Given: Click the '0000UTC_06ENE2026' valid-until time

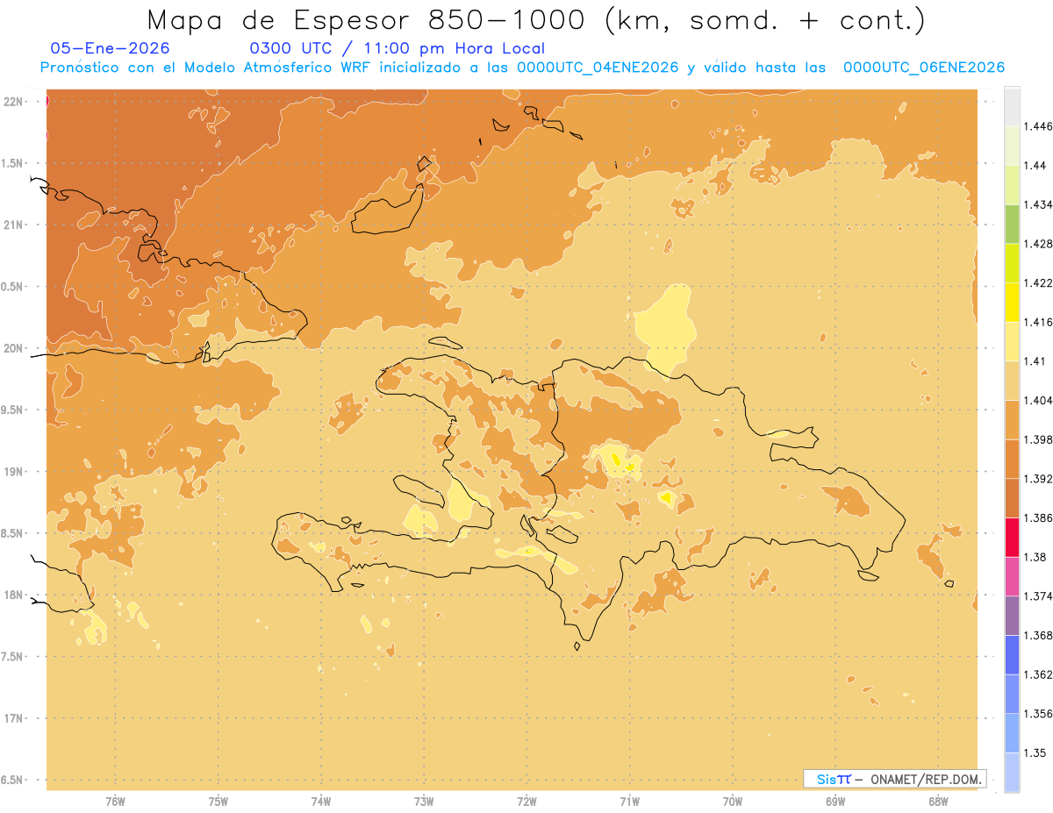Looking at the screenshot, I should point(924,68).
